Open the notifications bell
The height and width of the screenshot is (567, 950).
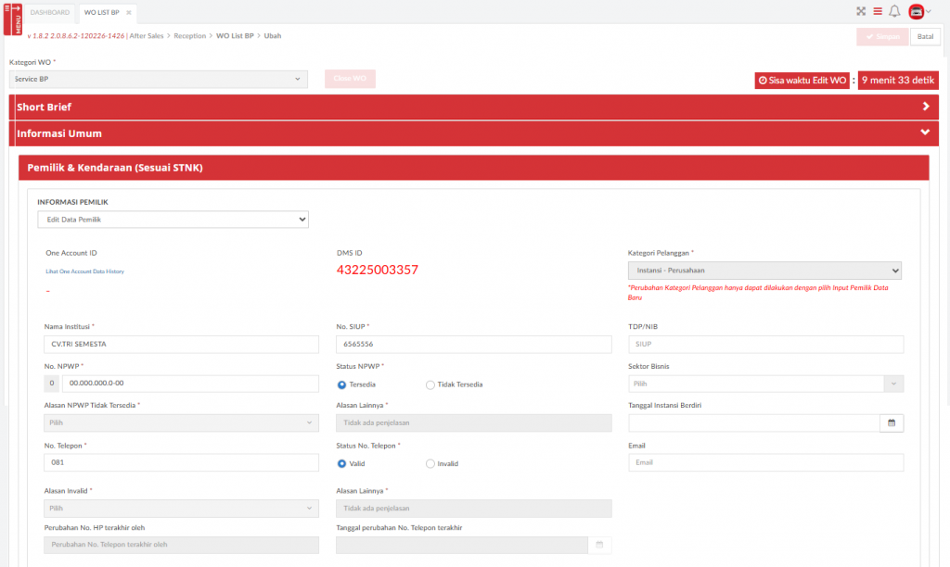tap(894, 12)
